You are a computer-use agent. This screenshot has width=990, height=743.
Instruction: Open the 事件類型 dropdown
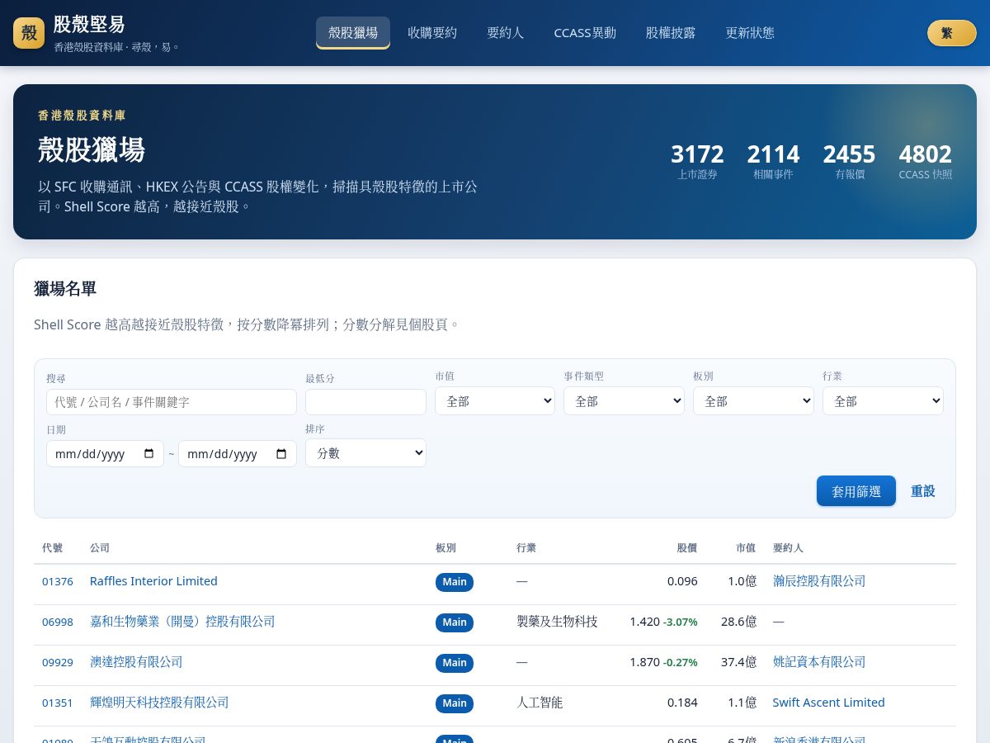624,401
